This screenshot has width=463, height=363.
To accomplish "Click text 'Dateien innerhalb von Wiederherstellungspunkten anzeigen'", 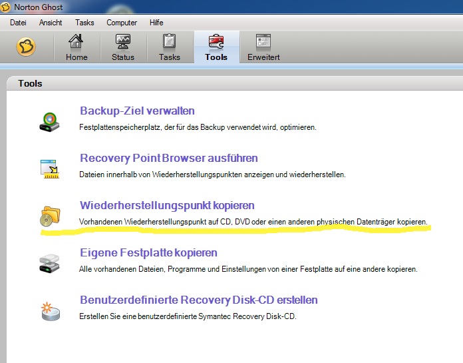I will 176,175.
